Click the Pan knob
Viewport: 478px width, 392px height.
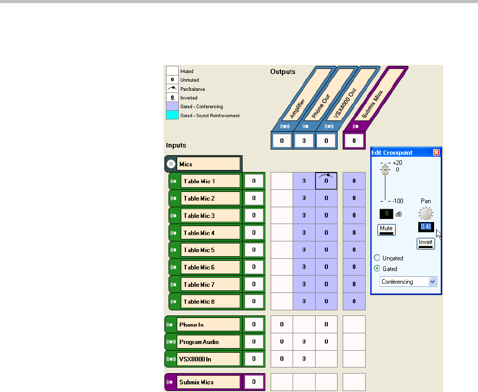(425, 213)
